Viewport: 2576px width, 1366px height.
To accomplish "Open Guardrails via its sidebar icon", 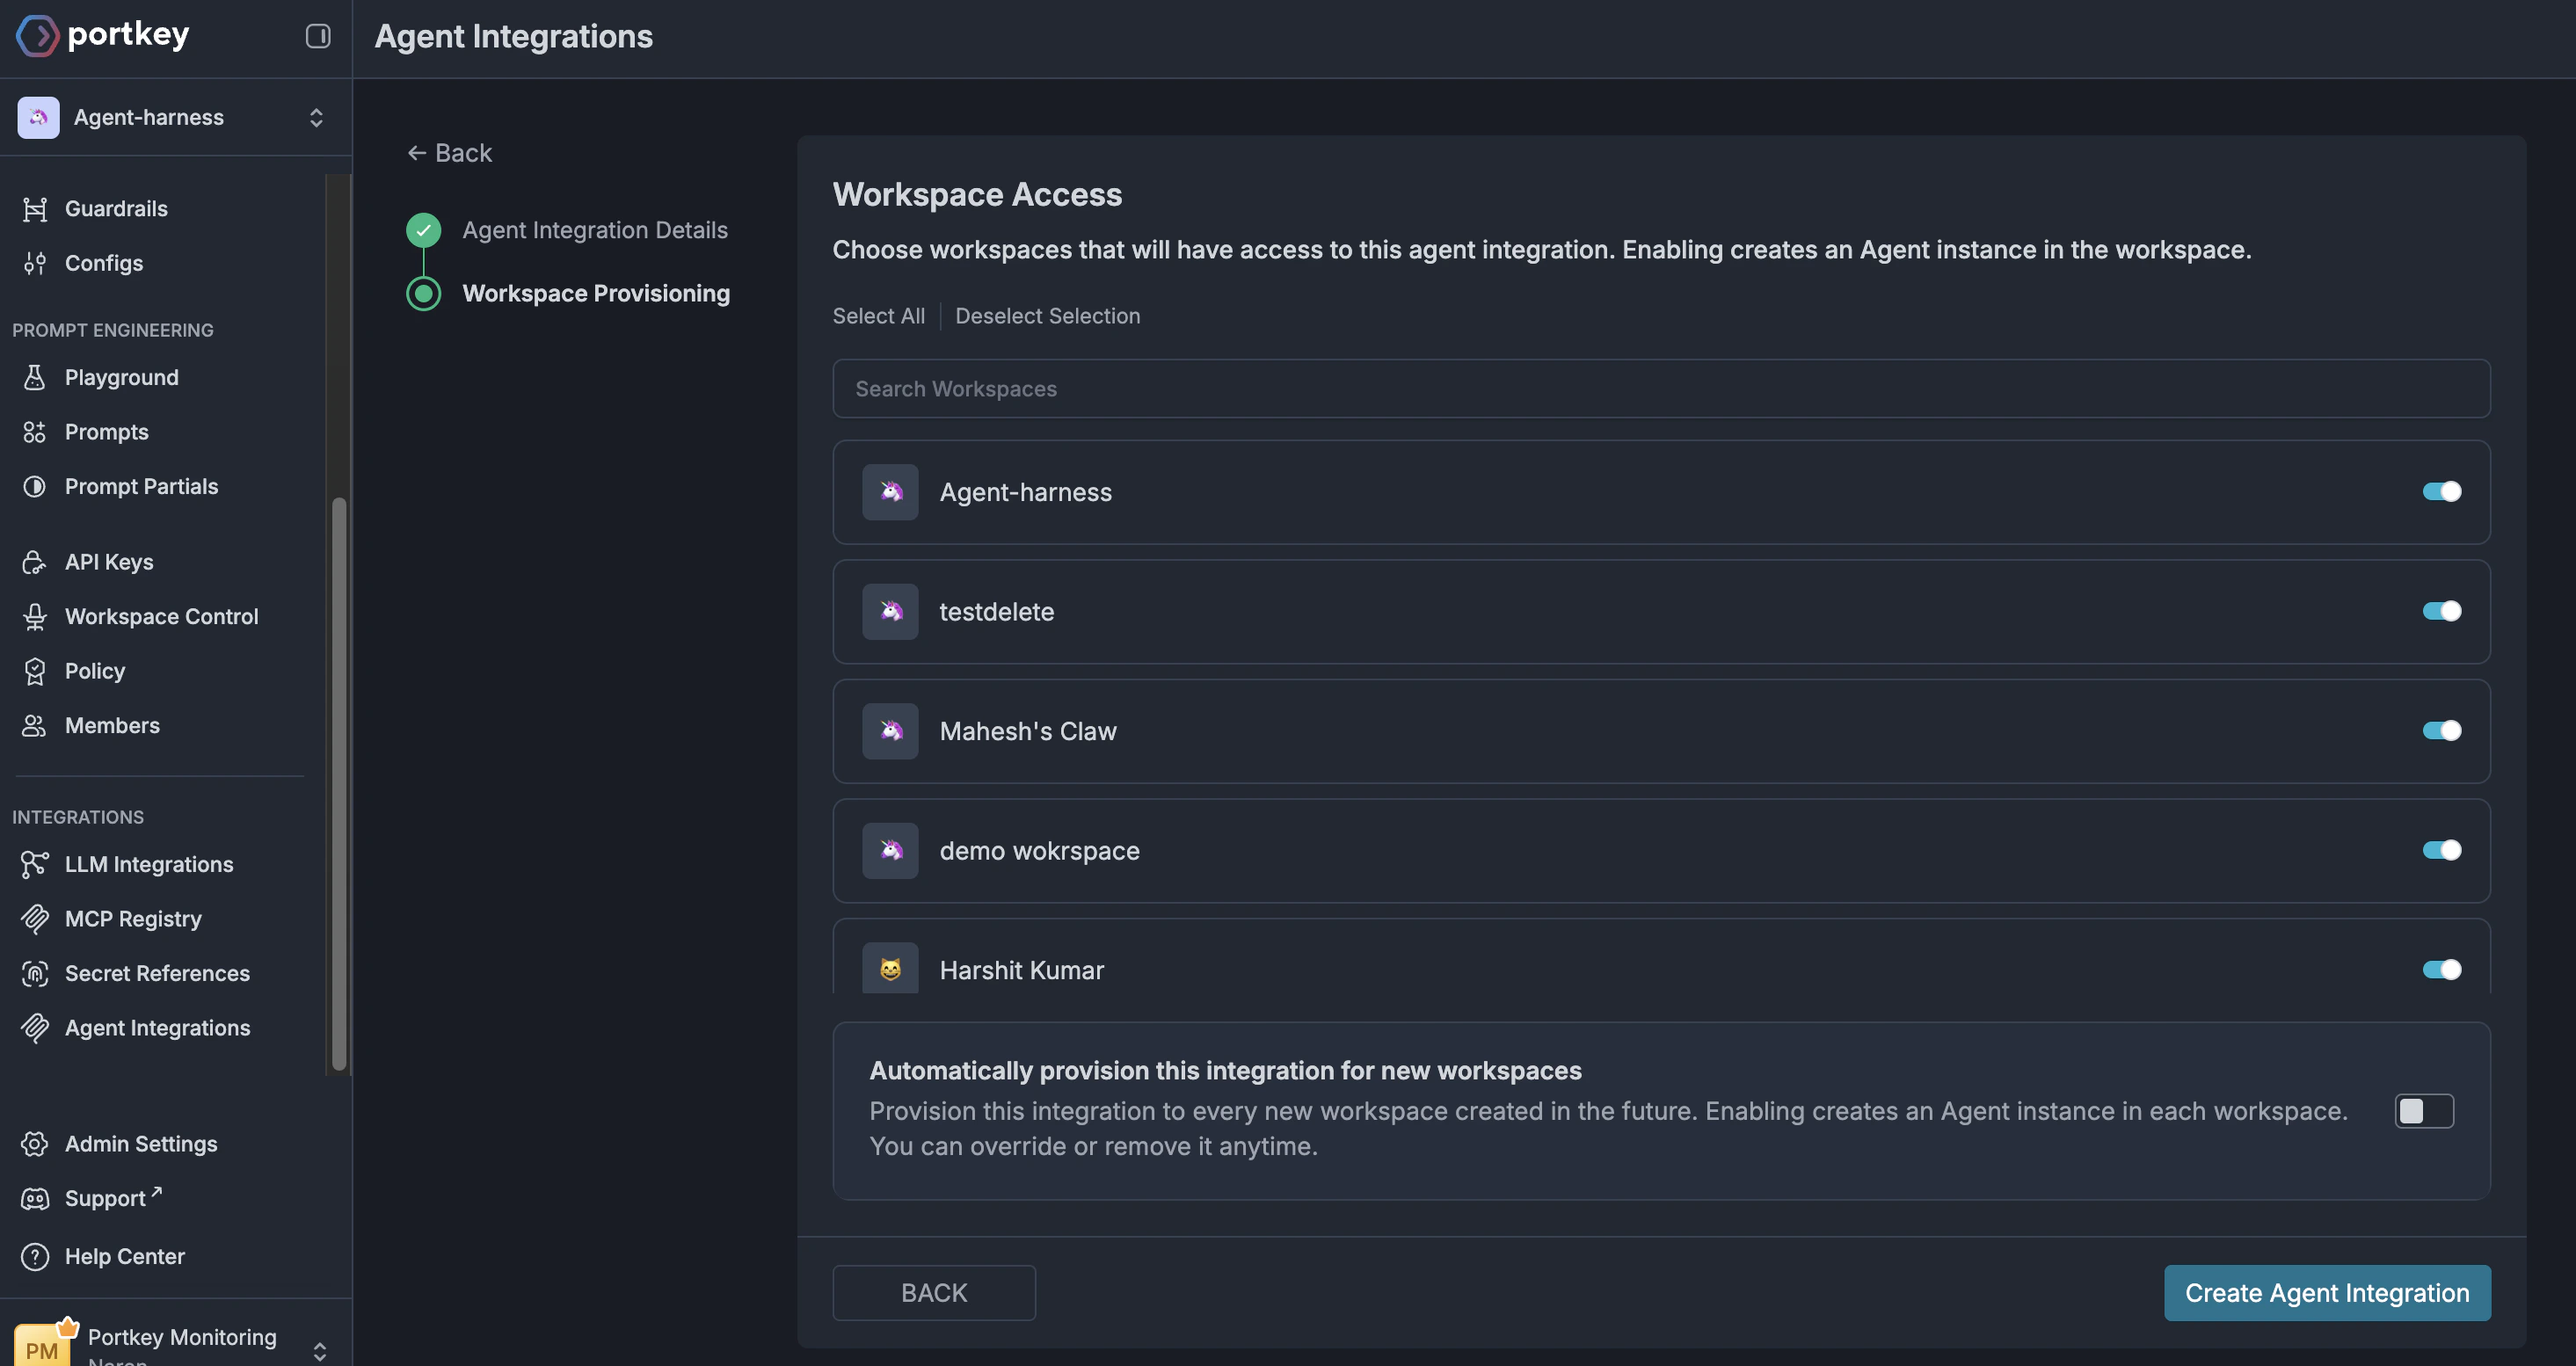I will 35,209.
